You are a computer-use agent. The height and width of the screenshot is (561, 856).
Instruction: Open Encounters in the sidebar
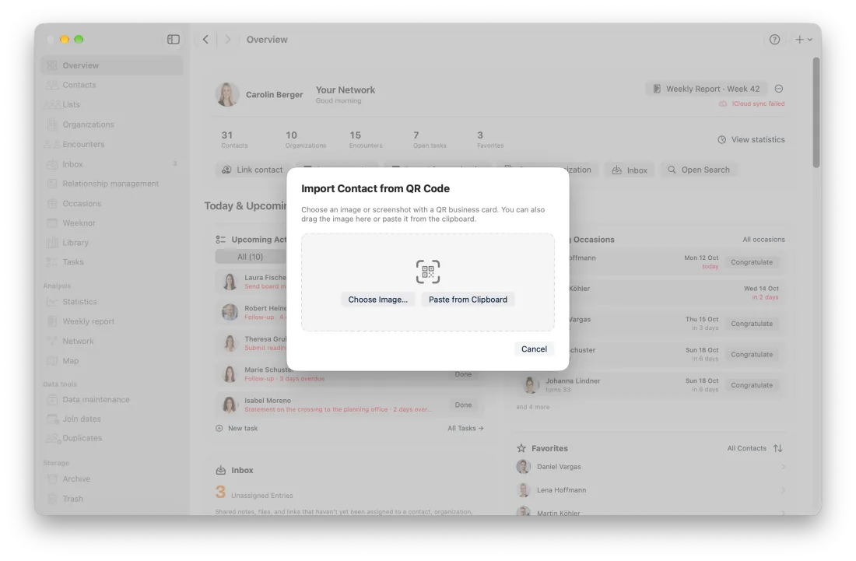(112, 145)
